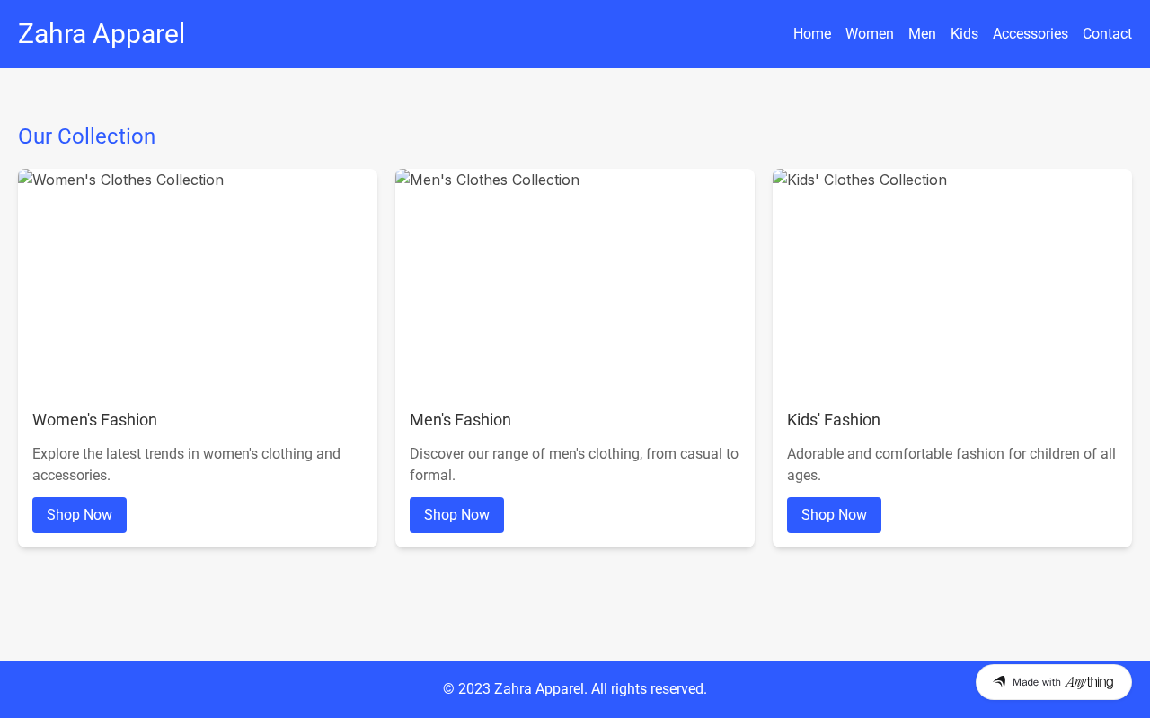This screenshot has height=718, width=1150.
Task: Click Shop Now under Men's Fashion
Action: coord(456,515)
